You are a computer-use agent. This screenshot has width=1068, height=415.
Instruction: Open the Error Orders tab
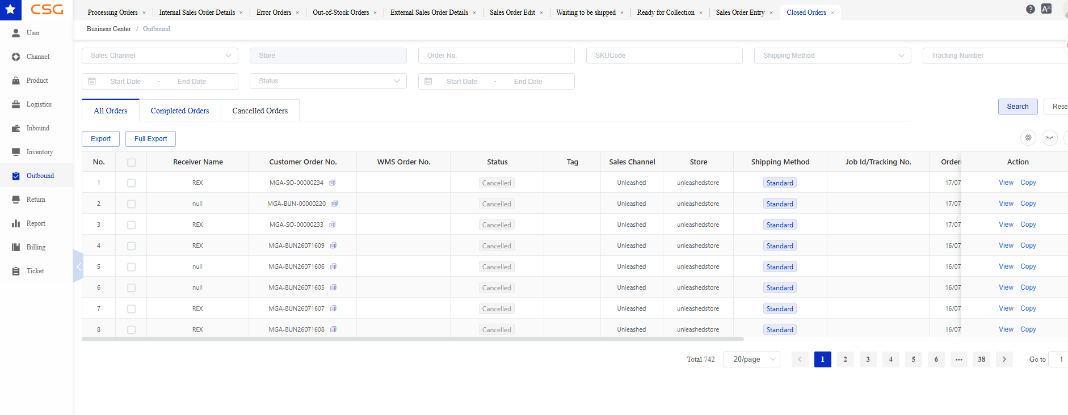pos(274,12)
